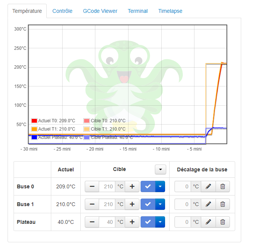This screenshot has width=277, height=251.
Task: Open the Timelapse tab
Action: (x=170, y=11)
